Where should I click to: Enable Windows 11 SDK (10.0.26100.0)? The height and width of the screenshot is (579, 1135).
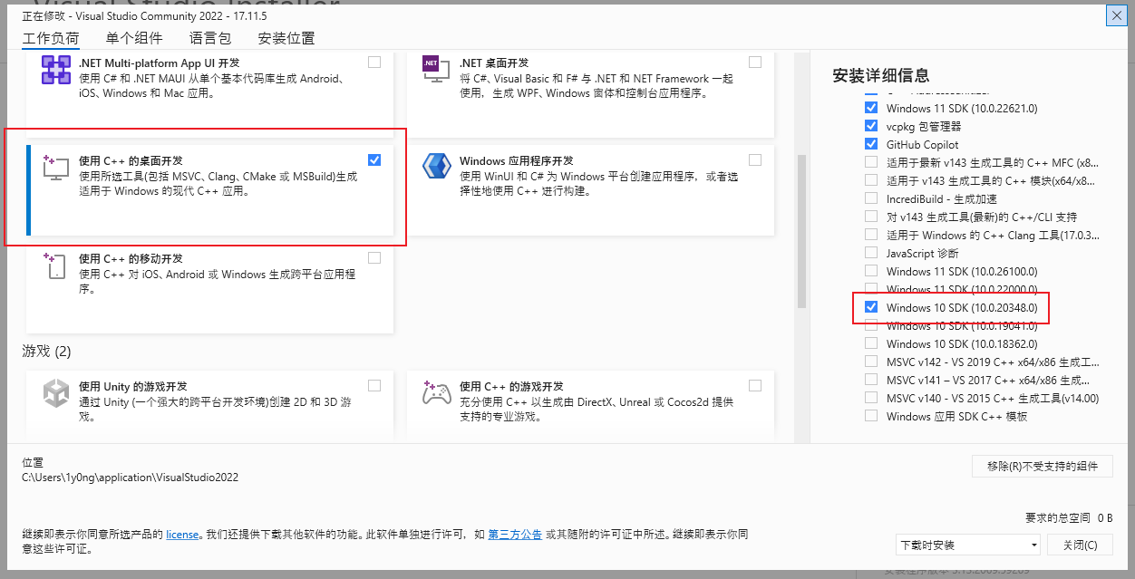click(871, 271)
